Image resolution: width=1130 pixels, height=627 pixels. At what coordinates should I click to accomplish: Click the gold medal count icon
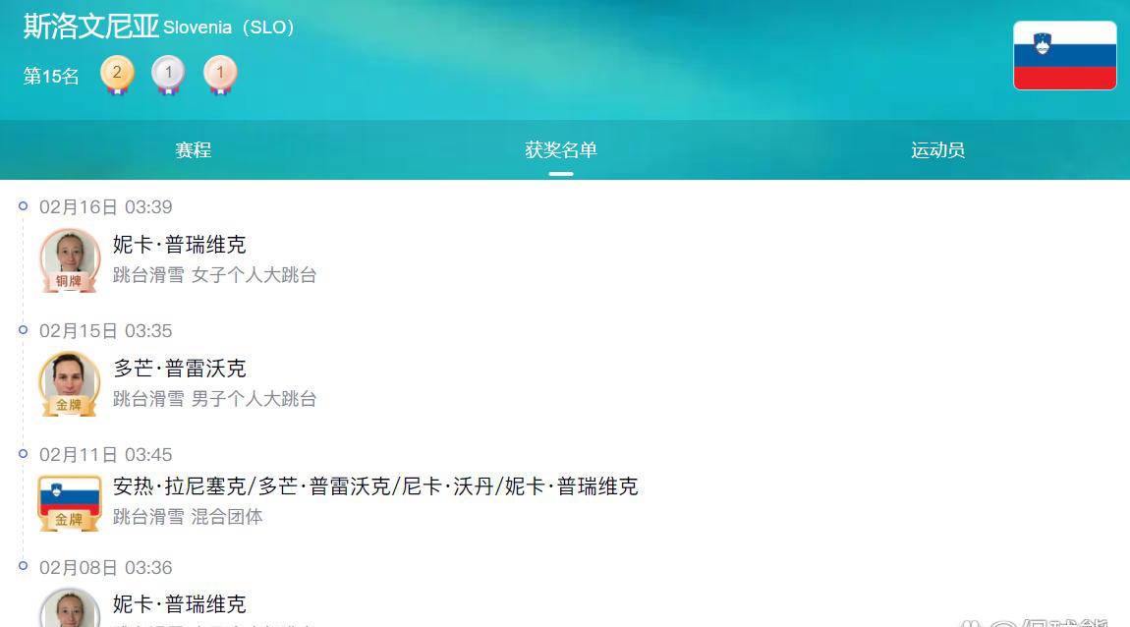point(117,75)
